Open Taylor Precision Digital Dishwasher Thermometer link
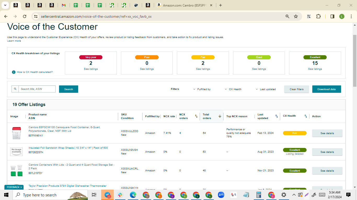 click(67, 186)
